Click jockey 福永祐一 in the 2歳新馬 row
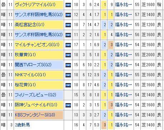This screenshot has width=164, height=130. (x=124, y=125)
